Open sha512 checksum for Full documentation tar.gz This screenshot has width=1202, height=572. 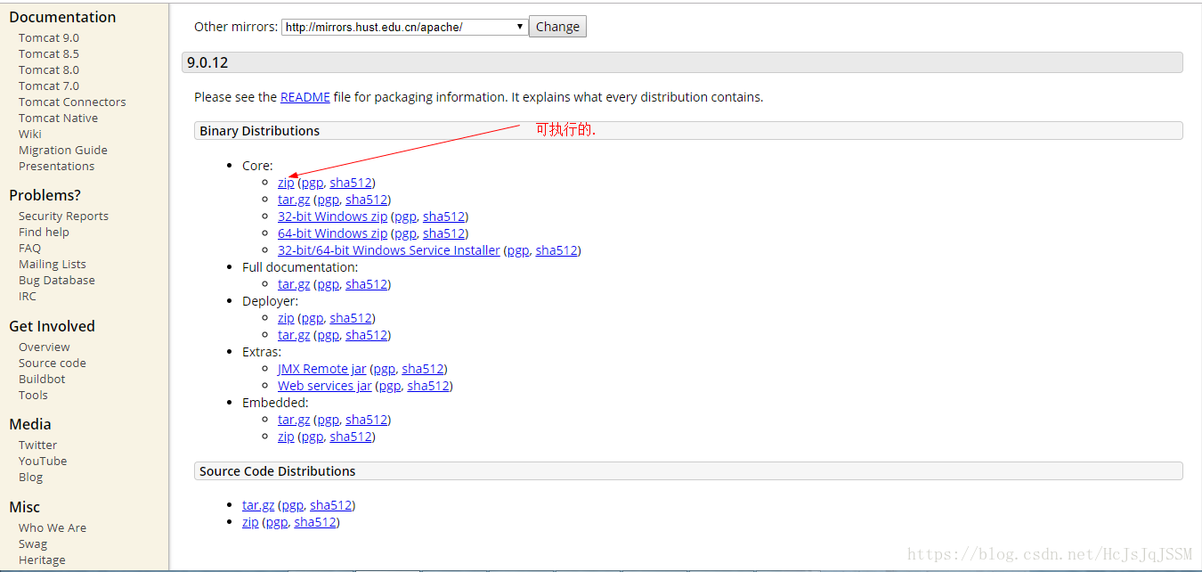(367, 284)
